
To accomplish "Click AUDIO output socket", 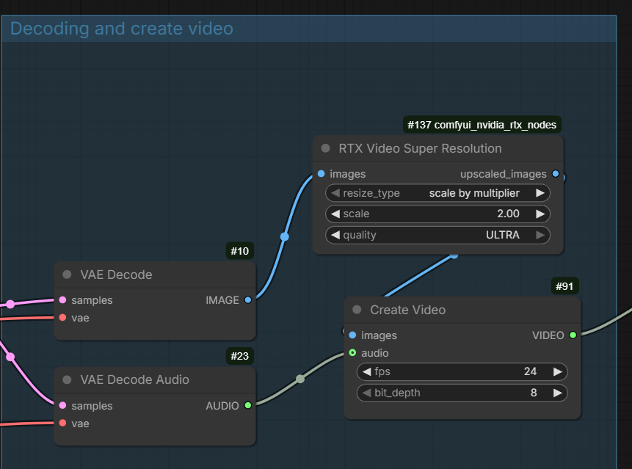I will click(x=248, y=405).
